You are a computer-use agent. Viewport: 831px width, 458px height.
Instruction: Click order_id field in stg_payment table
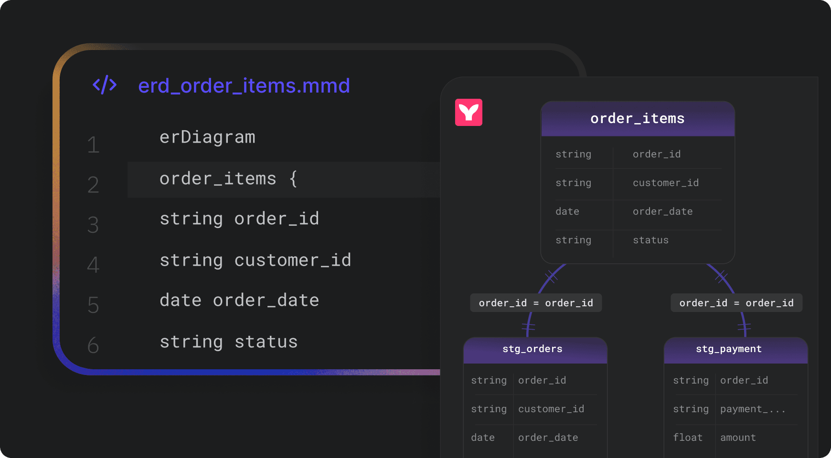[x=744, y=380]
